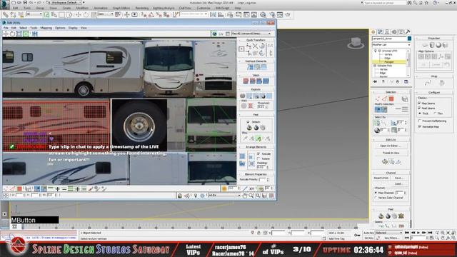This screenshot has width=457, height=257.
Task: Click the Save button in Channel rollout
Action: (x=398, y=178)
